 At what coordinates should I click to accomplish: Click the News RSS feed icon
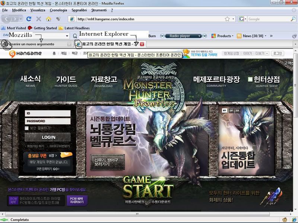point(239,36)
